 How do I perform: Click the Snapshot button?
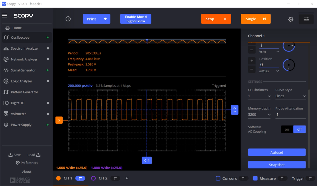click(x=277, y=165)
